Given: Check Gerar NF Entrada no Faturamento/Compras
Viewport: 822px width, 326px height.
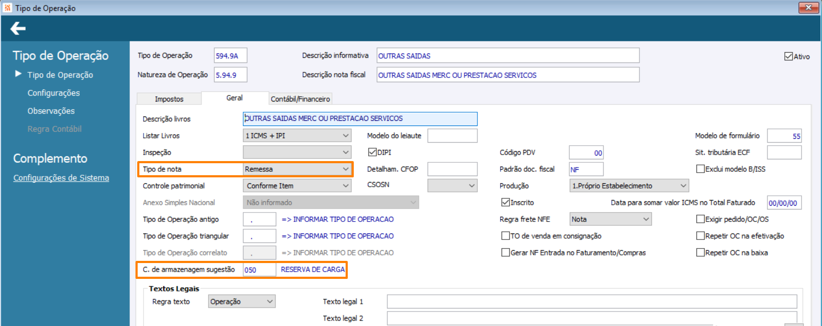Looking at the screenshot, I should tap(506, 252).
